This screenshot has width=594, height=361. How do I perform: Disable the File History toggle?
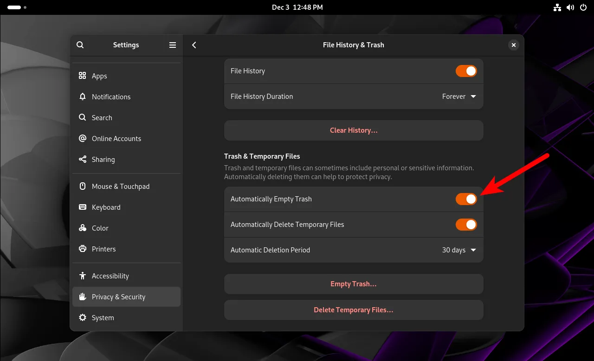point(466,71)
